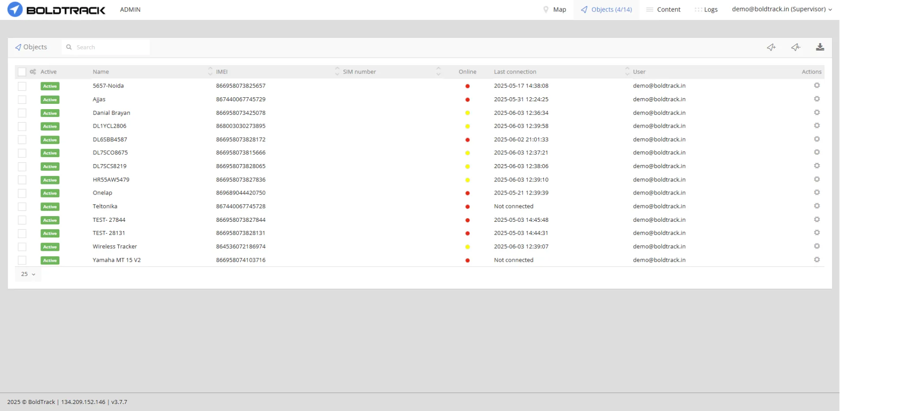Click the ADMIN label
The width and height of the screenshot is (902, 411).
130,9
